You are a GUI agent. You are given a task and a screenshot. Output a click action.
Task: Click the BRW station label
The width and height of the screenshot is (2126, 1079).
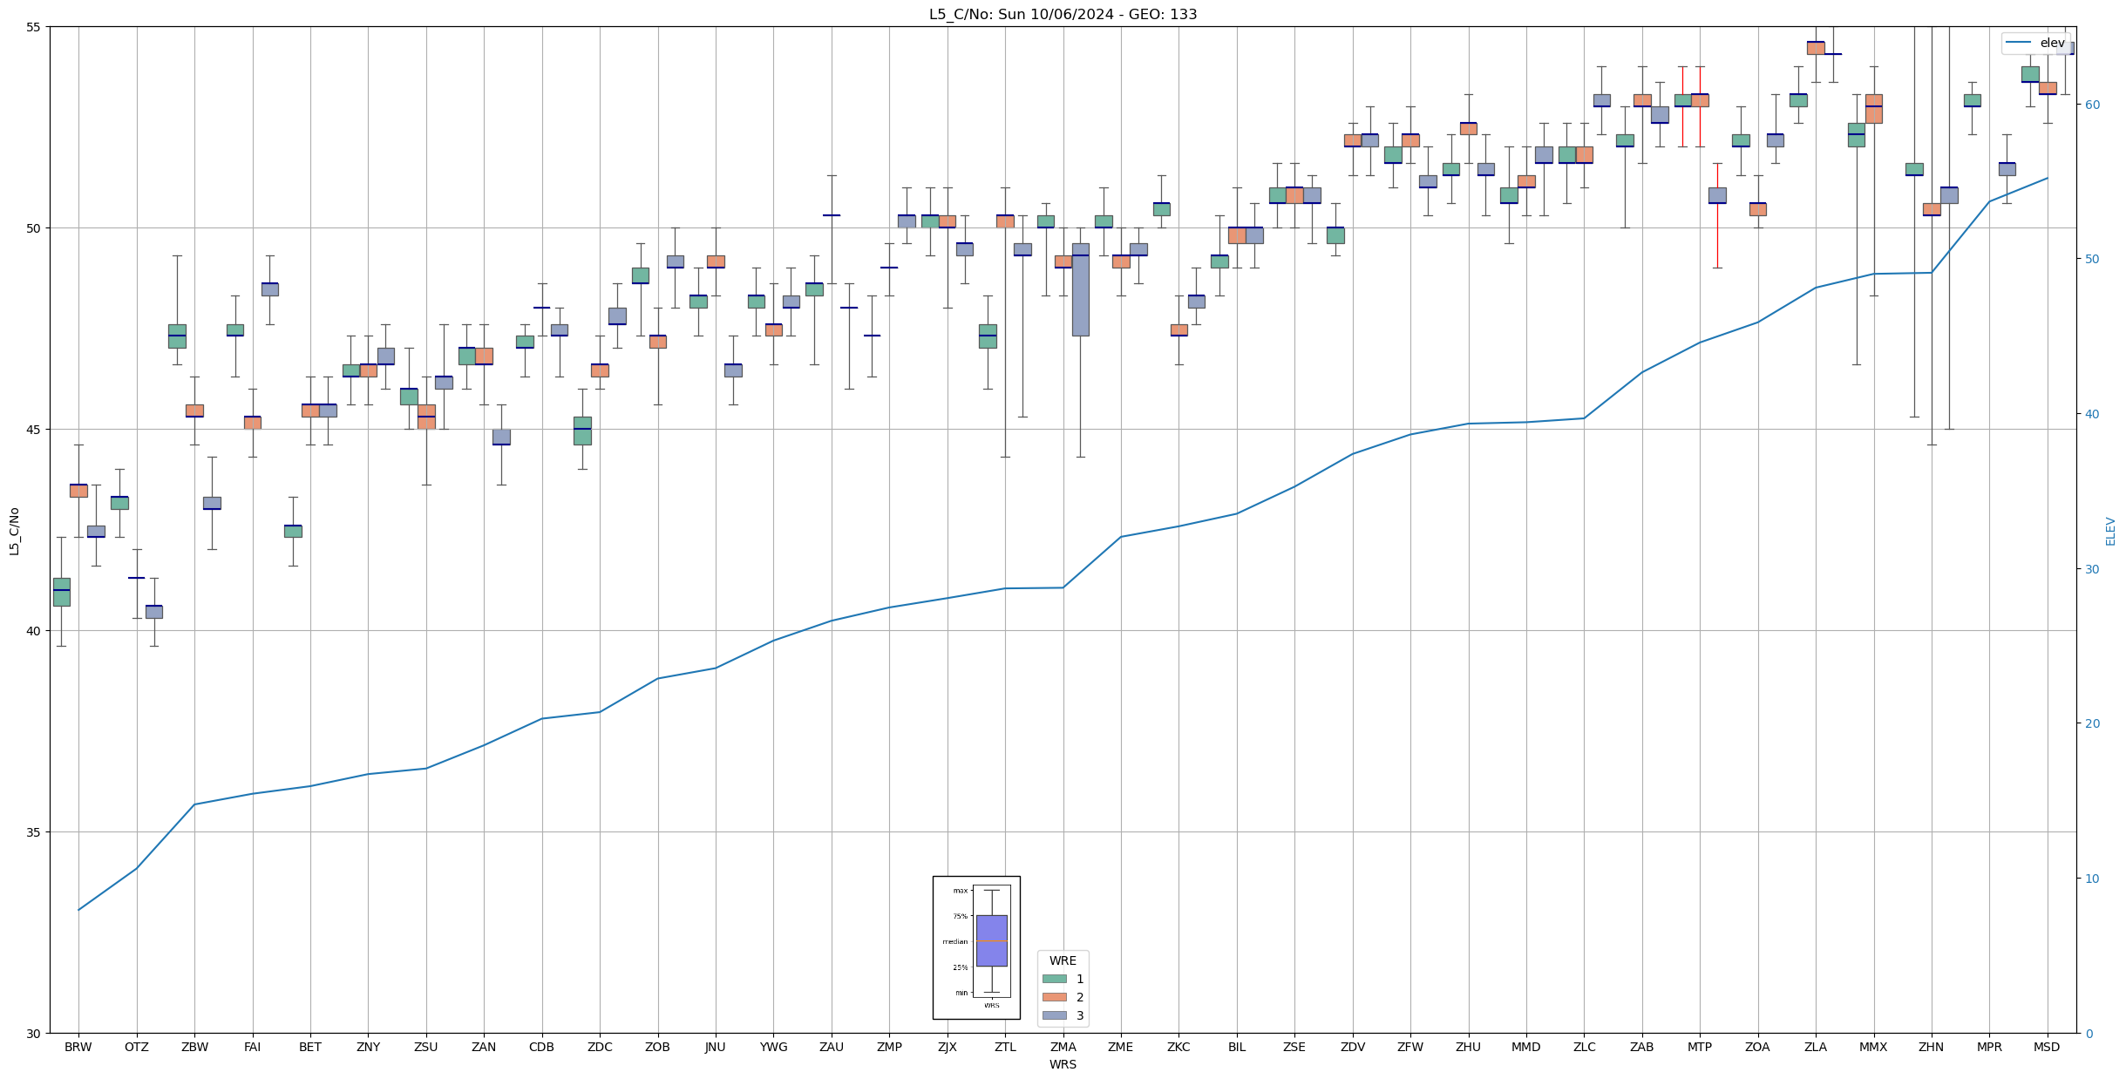tap(78, 1047)
